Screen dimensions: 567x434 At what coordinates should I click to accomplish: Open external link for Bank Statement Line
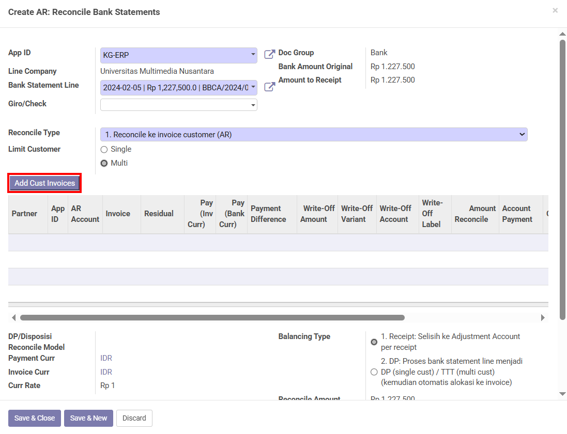[x=269, y=87]
